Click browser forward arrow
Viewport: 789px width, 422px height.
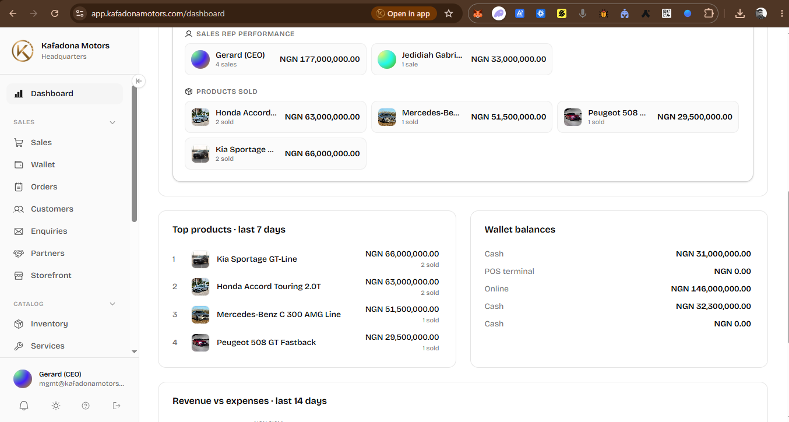(x=34, y=13)
